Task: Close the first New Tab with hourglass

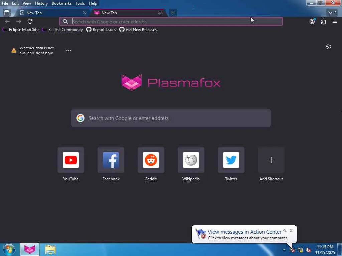Action: [85, 13]
